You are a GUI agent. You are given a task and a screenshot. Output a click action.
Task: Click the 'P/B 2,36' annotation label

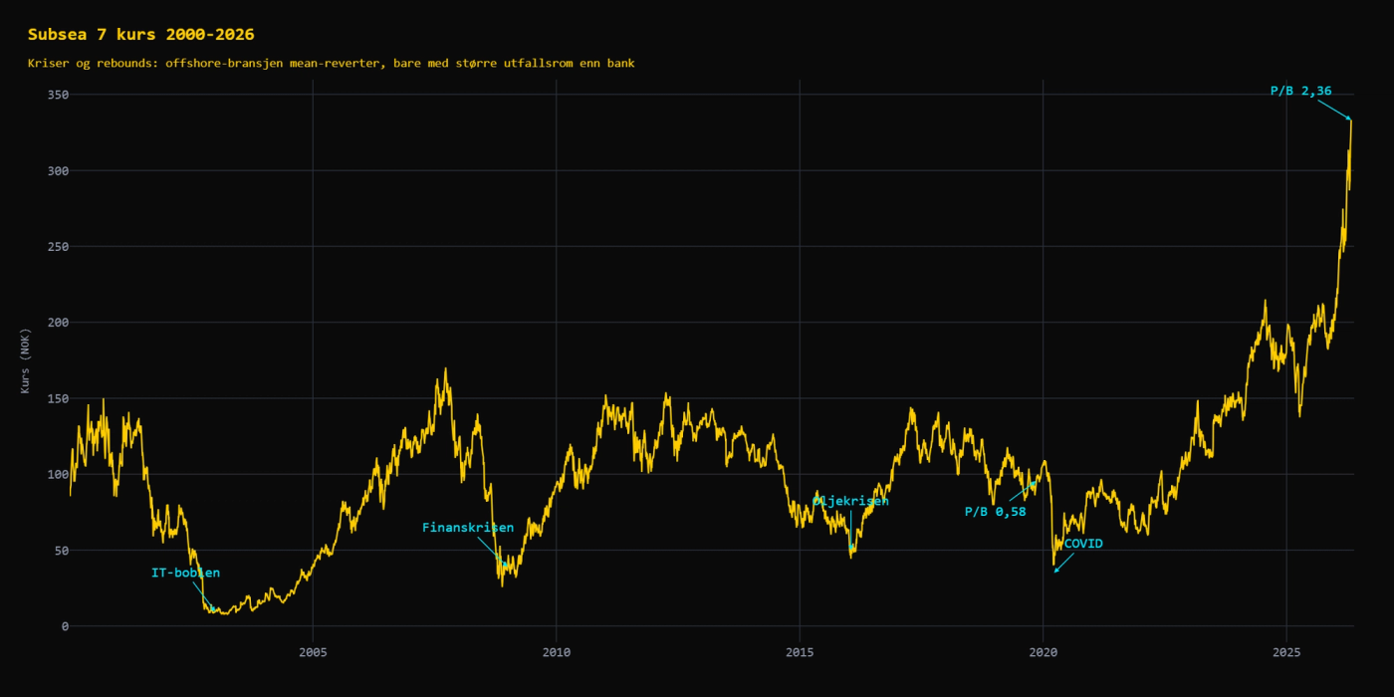pyautogui.click(x=1300, y=91)
